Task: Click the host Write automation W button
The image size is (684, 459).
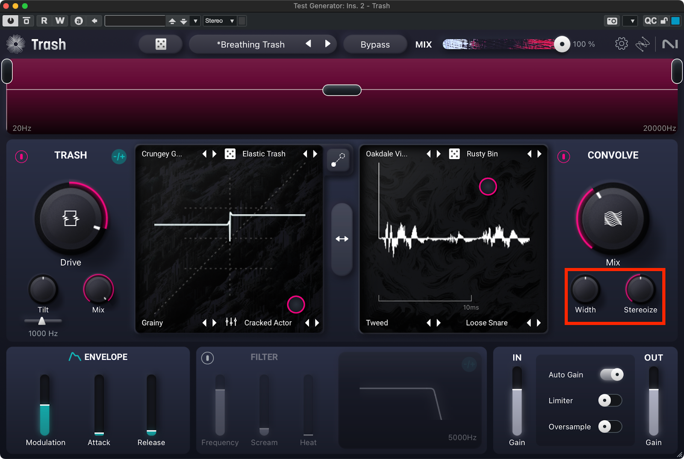Action: coord(60,21)
